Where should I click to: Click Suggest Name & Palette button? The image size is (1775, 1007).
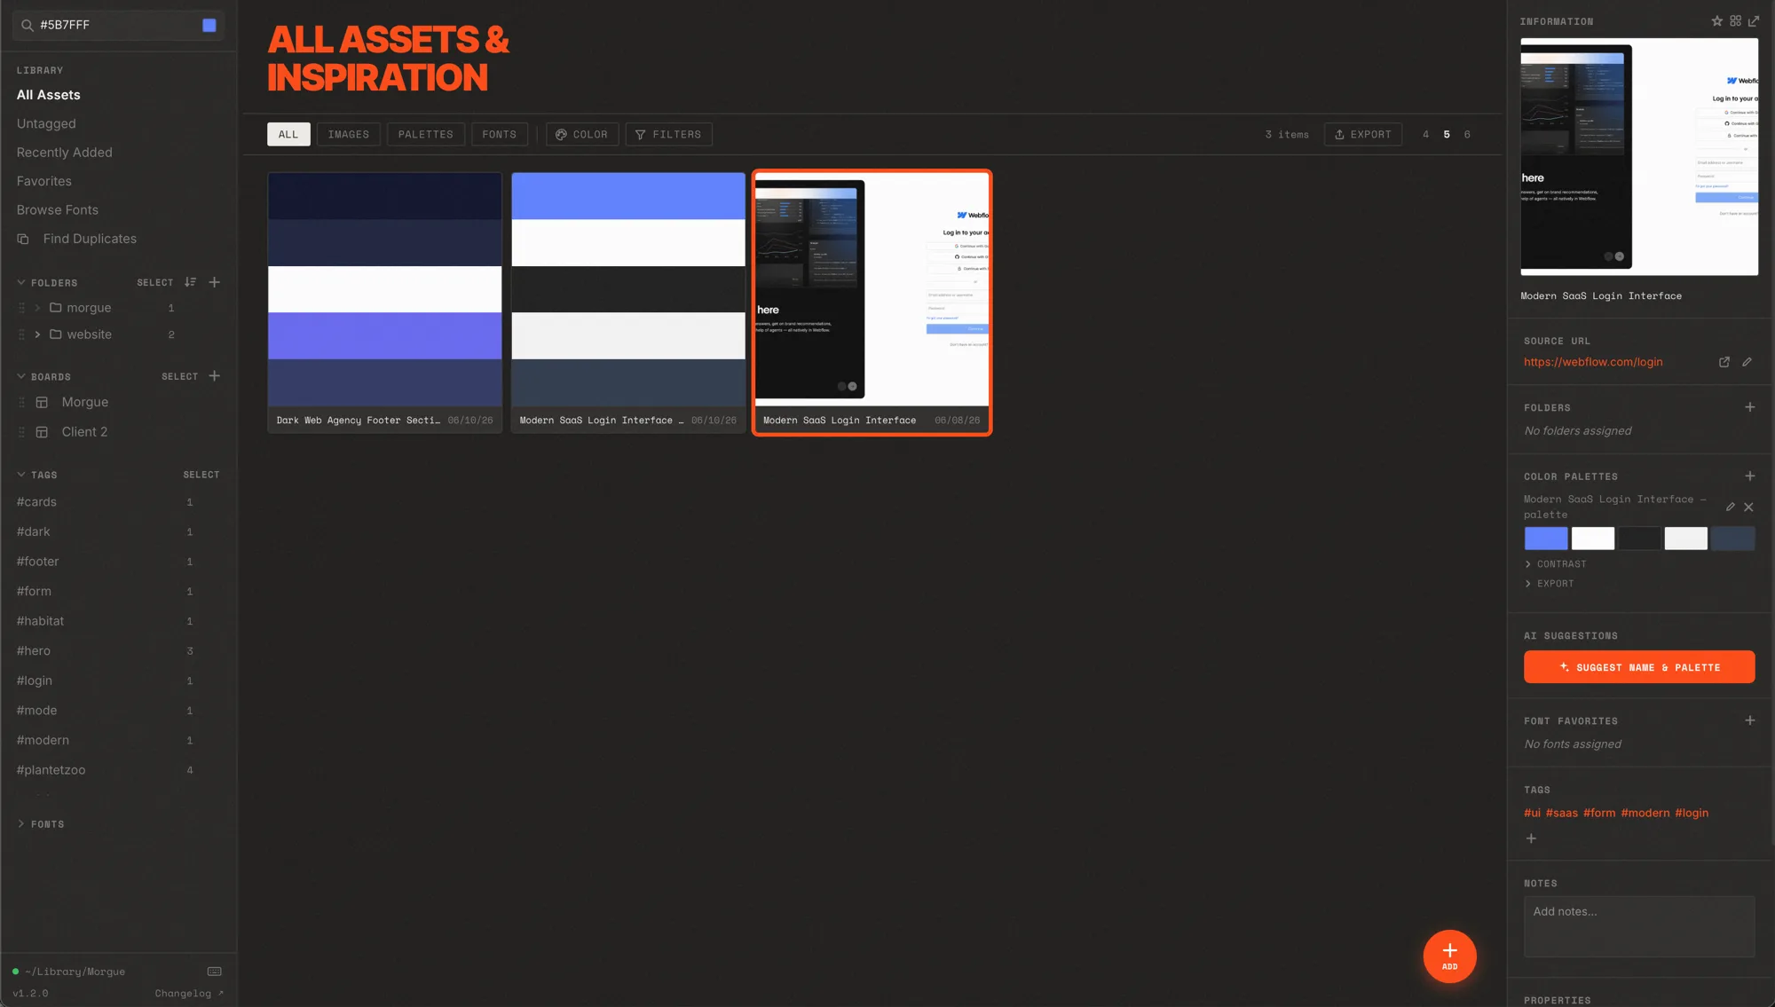1639,667
